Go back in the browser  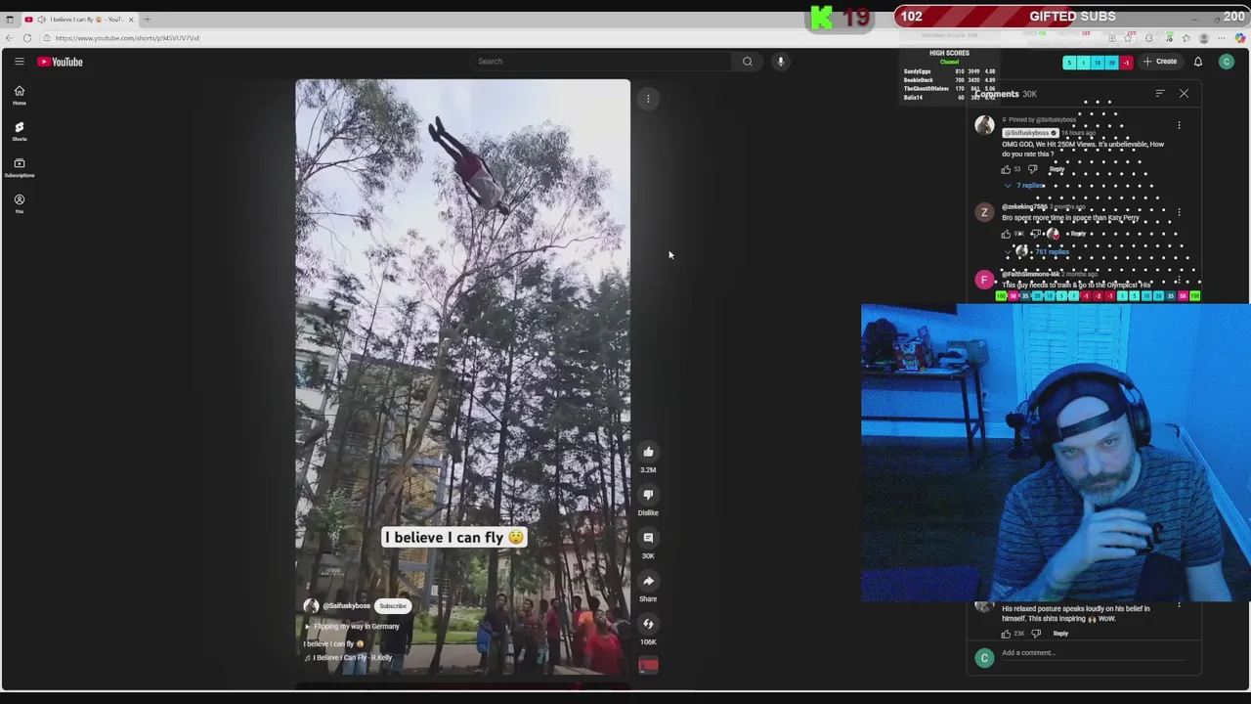click(10, 38)
